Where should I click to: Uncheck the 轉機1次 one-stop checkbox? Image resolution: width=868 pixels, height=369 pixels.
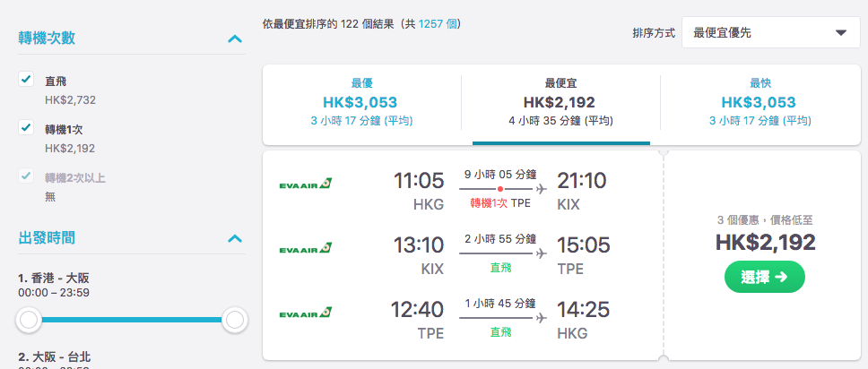[x=26, y=127]
